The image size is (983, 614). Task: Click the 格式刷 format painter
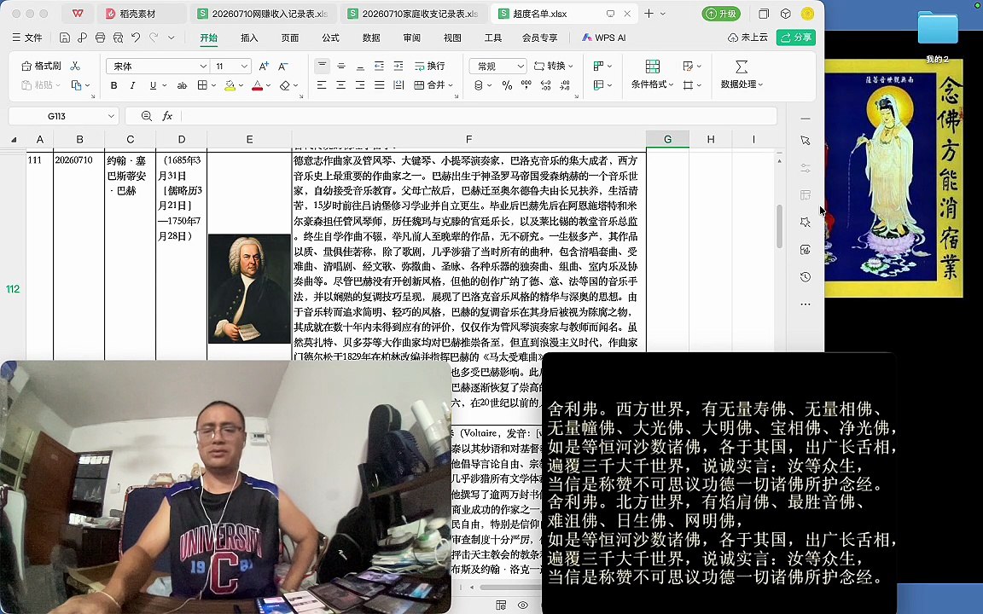click(x=41, y=66)
